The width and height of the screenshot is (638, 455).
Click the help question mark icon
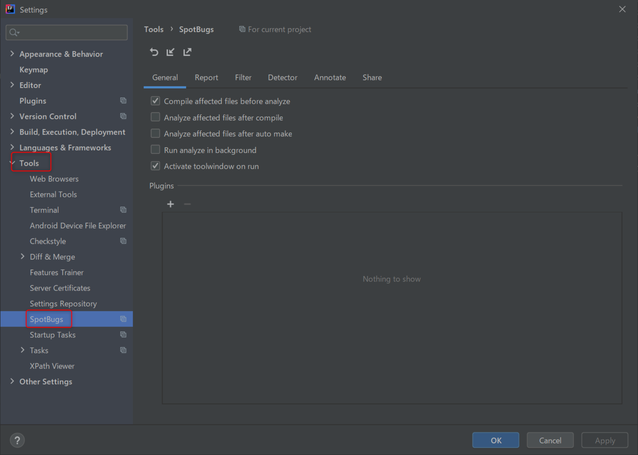click(17, 440)
